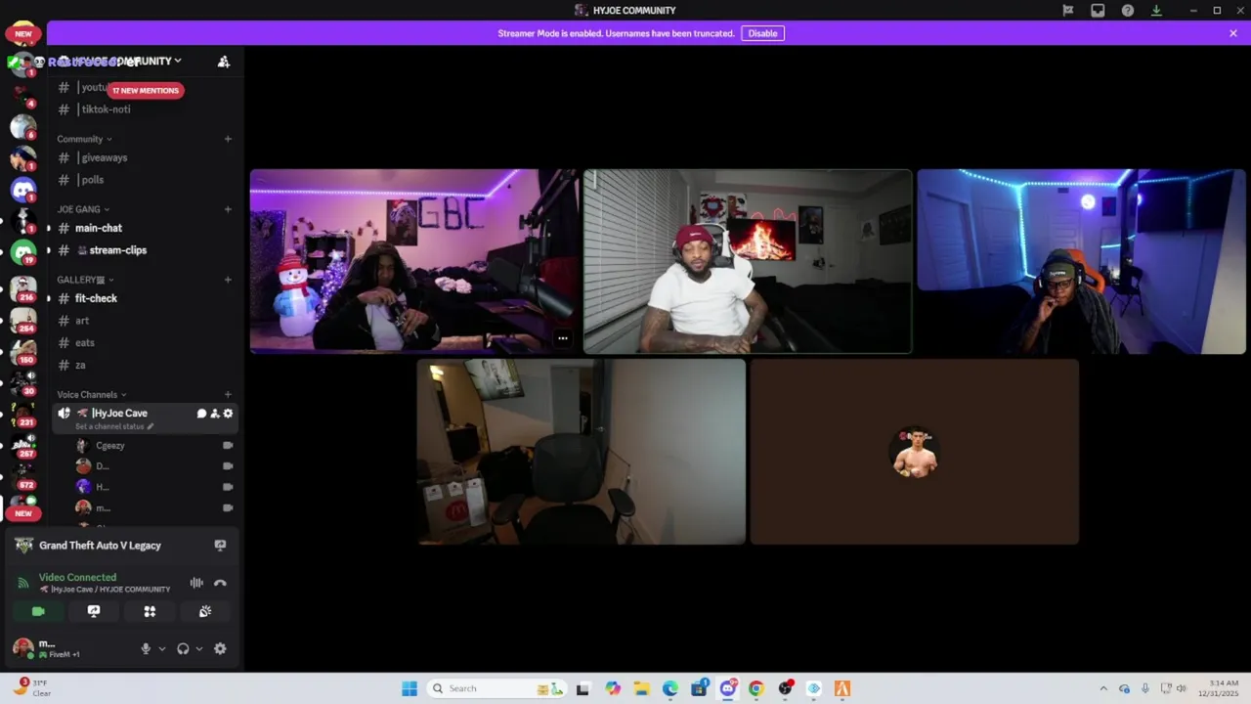This screenshot has height=704, width=1251.
Task: Mute the microphone
Action: click(146, 648)
